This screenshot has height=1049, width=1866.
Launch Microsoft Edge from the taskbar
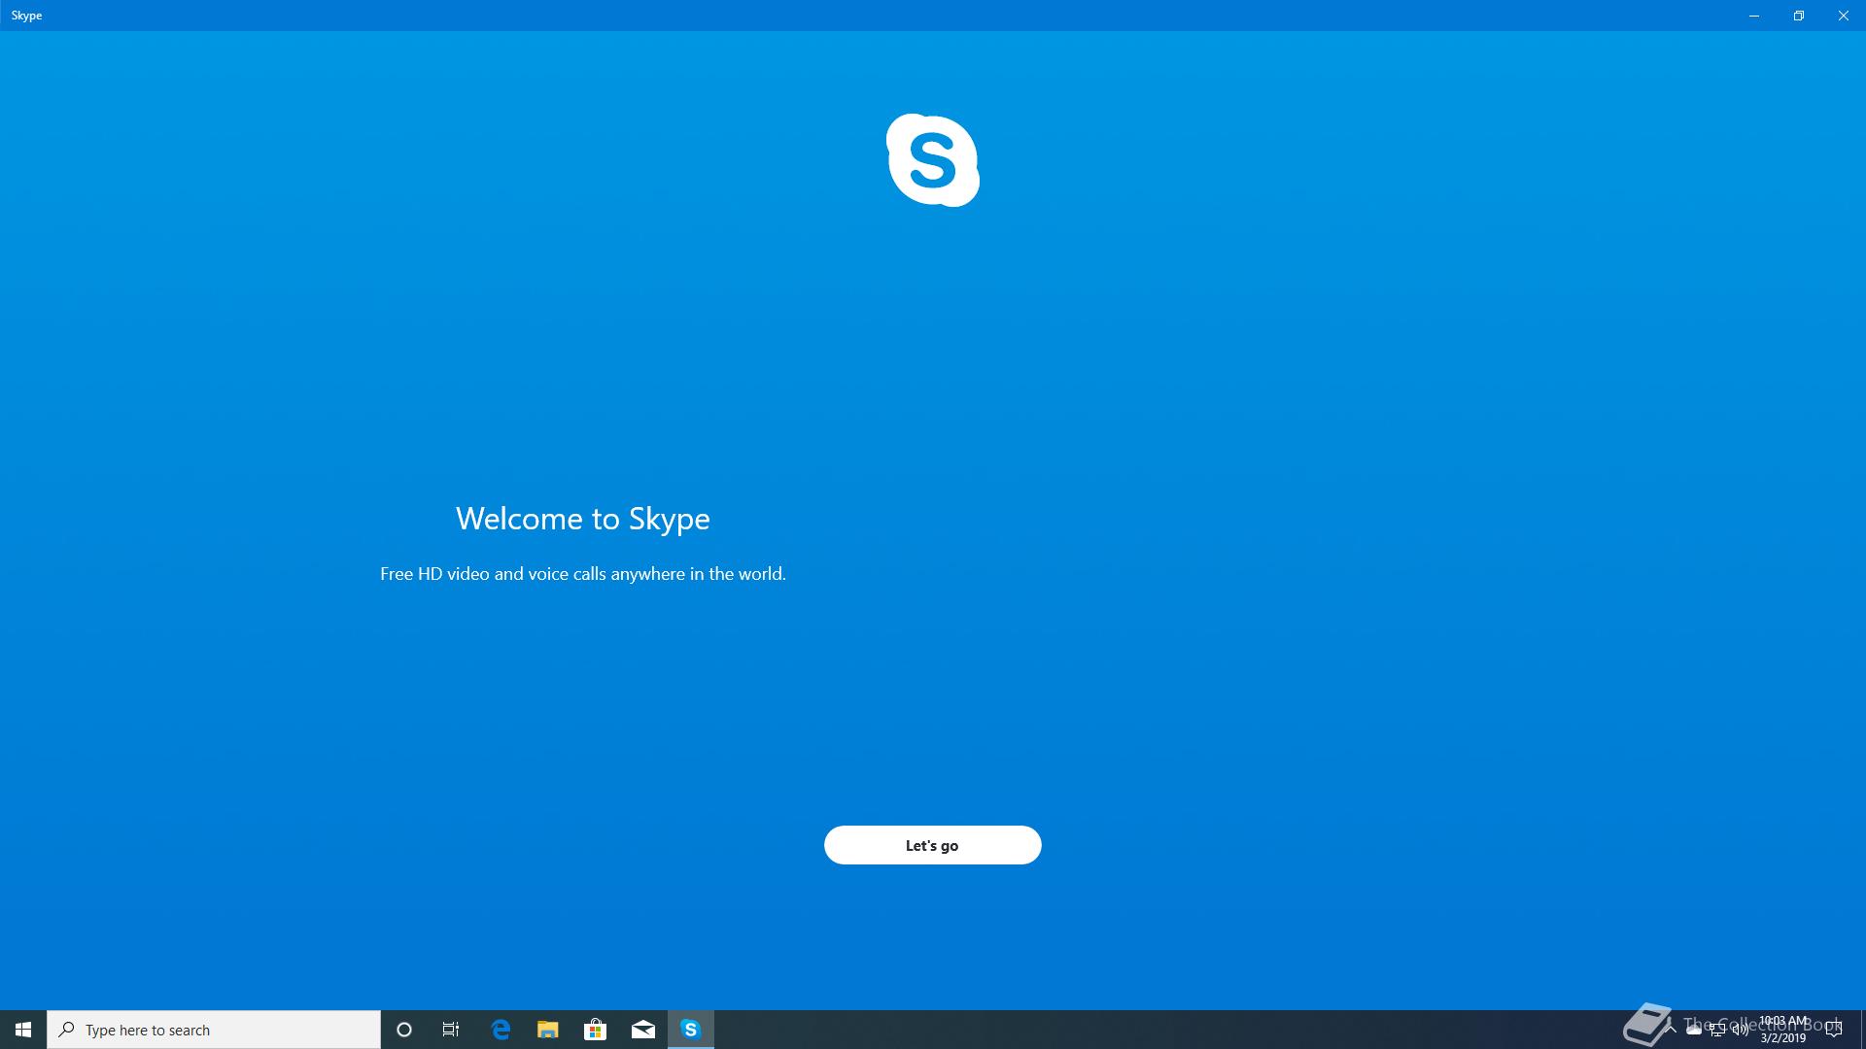pos(501,1030)
